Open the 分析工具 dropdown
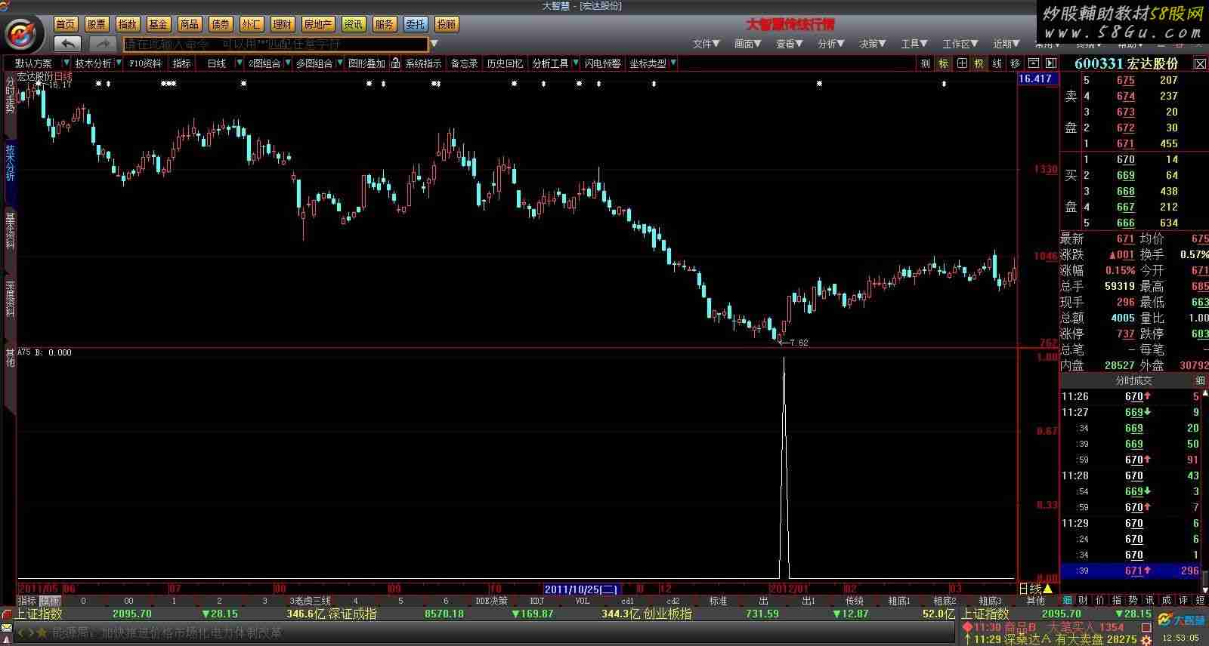 pos(555,63)
